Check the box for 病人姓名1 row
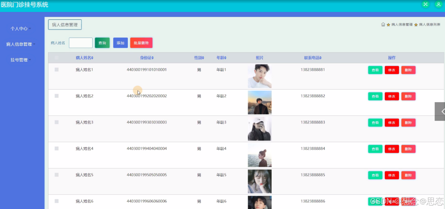Viewport: 445px width, 209px height. (57, 70)
